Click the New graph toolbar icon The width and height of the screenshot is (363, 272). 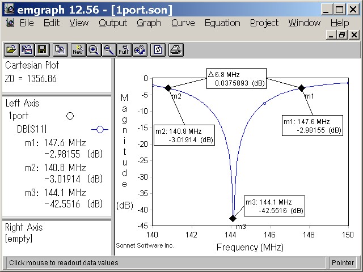point(78,50)
